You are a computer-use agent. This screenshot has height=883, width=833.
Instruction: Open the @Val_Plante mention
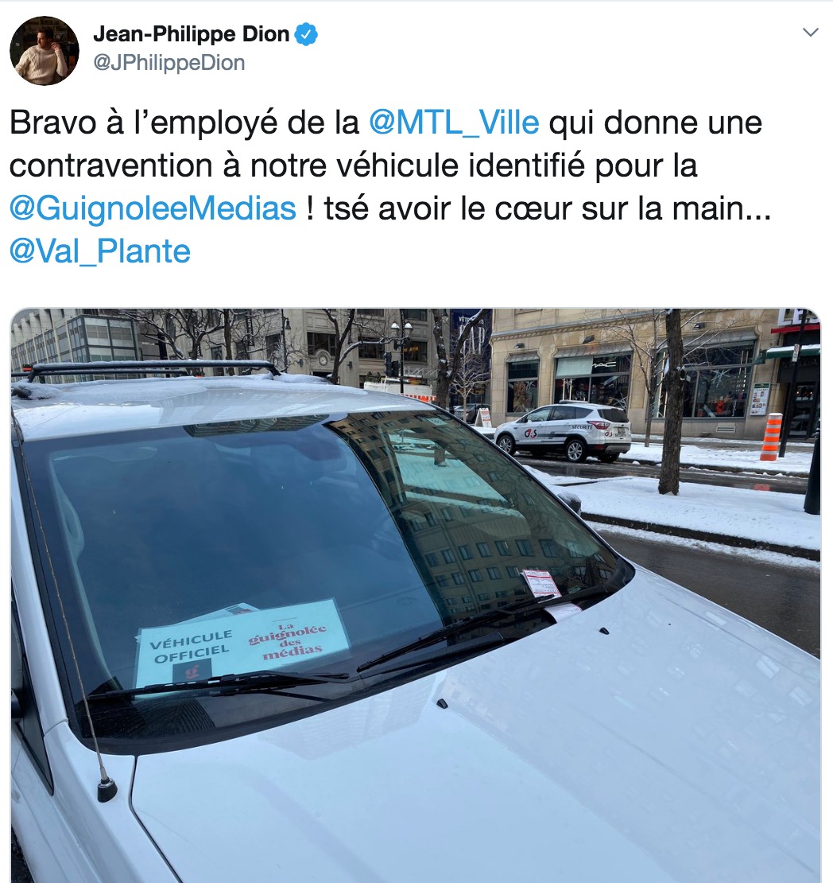coord(100,251)
